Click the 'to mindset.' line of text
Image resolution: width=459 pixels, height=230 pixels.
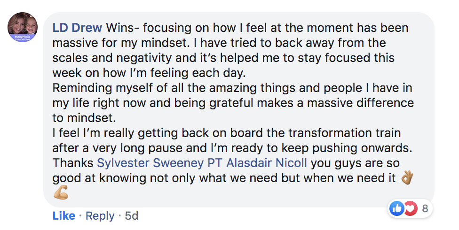[84, 118]
